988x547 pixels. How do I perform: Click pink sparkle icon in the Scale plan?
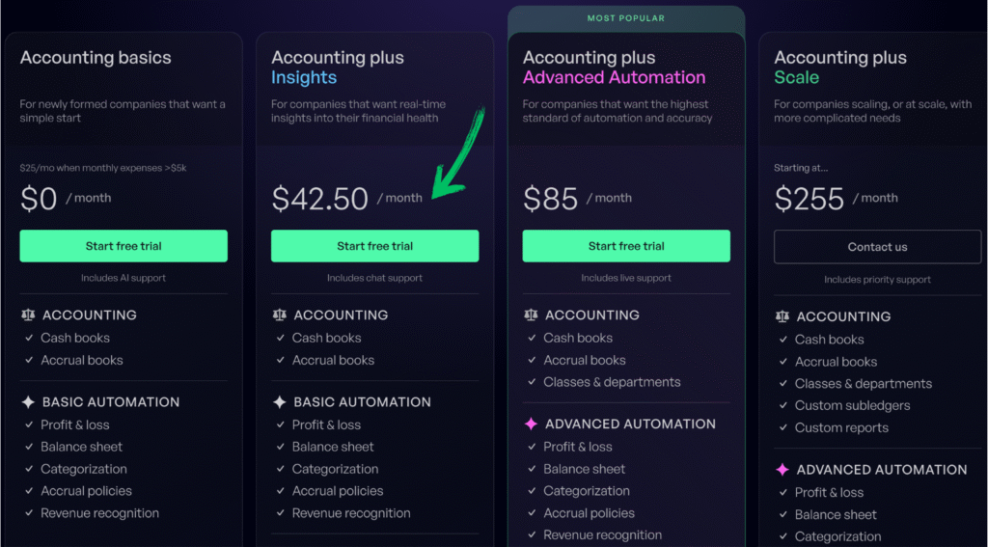point(782,470)
